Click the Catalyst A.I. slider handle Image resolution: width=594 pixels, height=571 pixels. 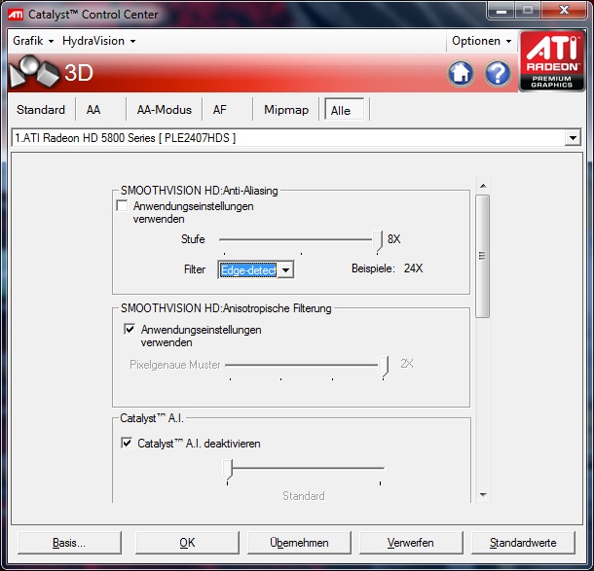[x=227, y=470]
